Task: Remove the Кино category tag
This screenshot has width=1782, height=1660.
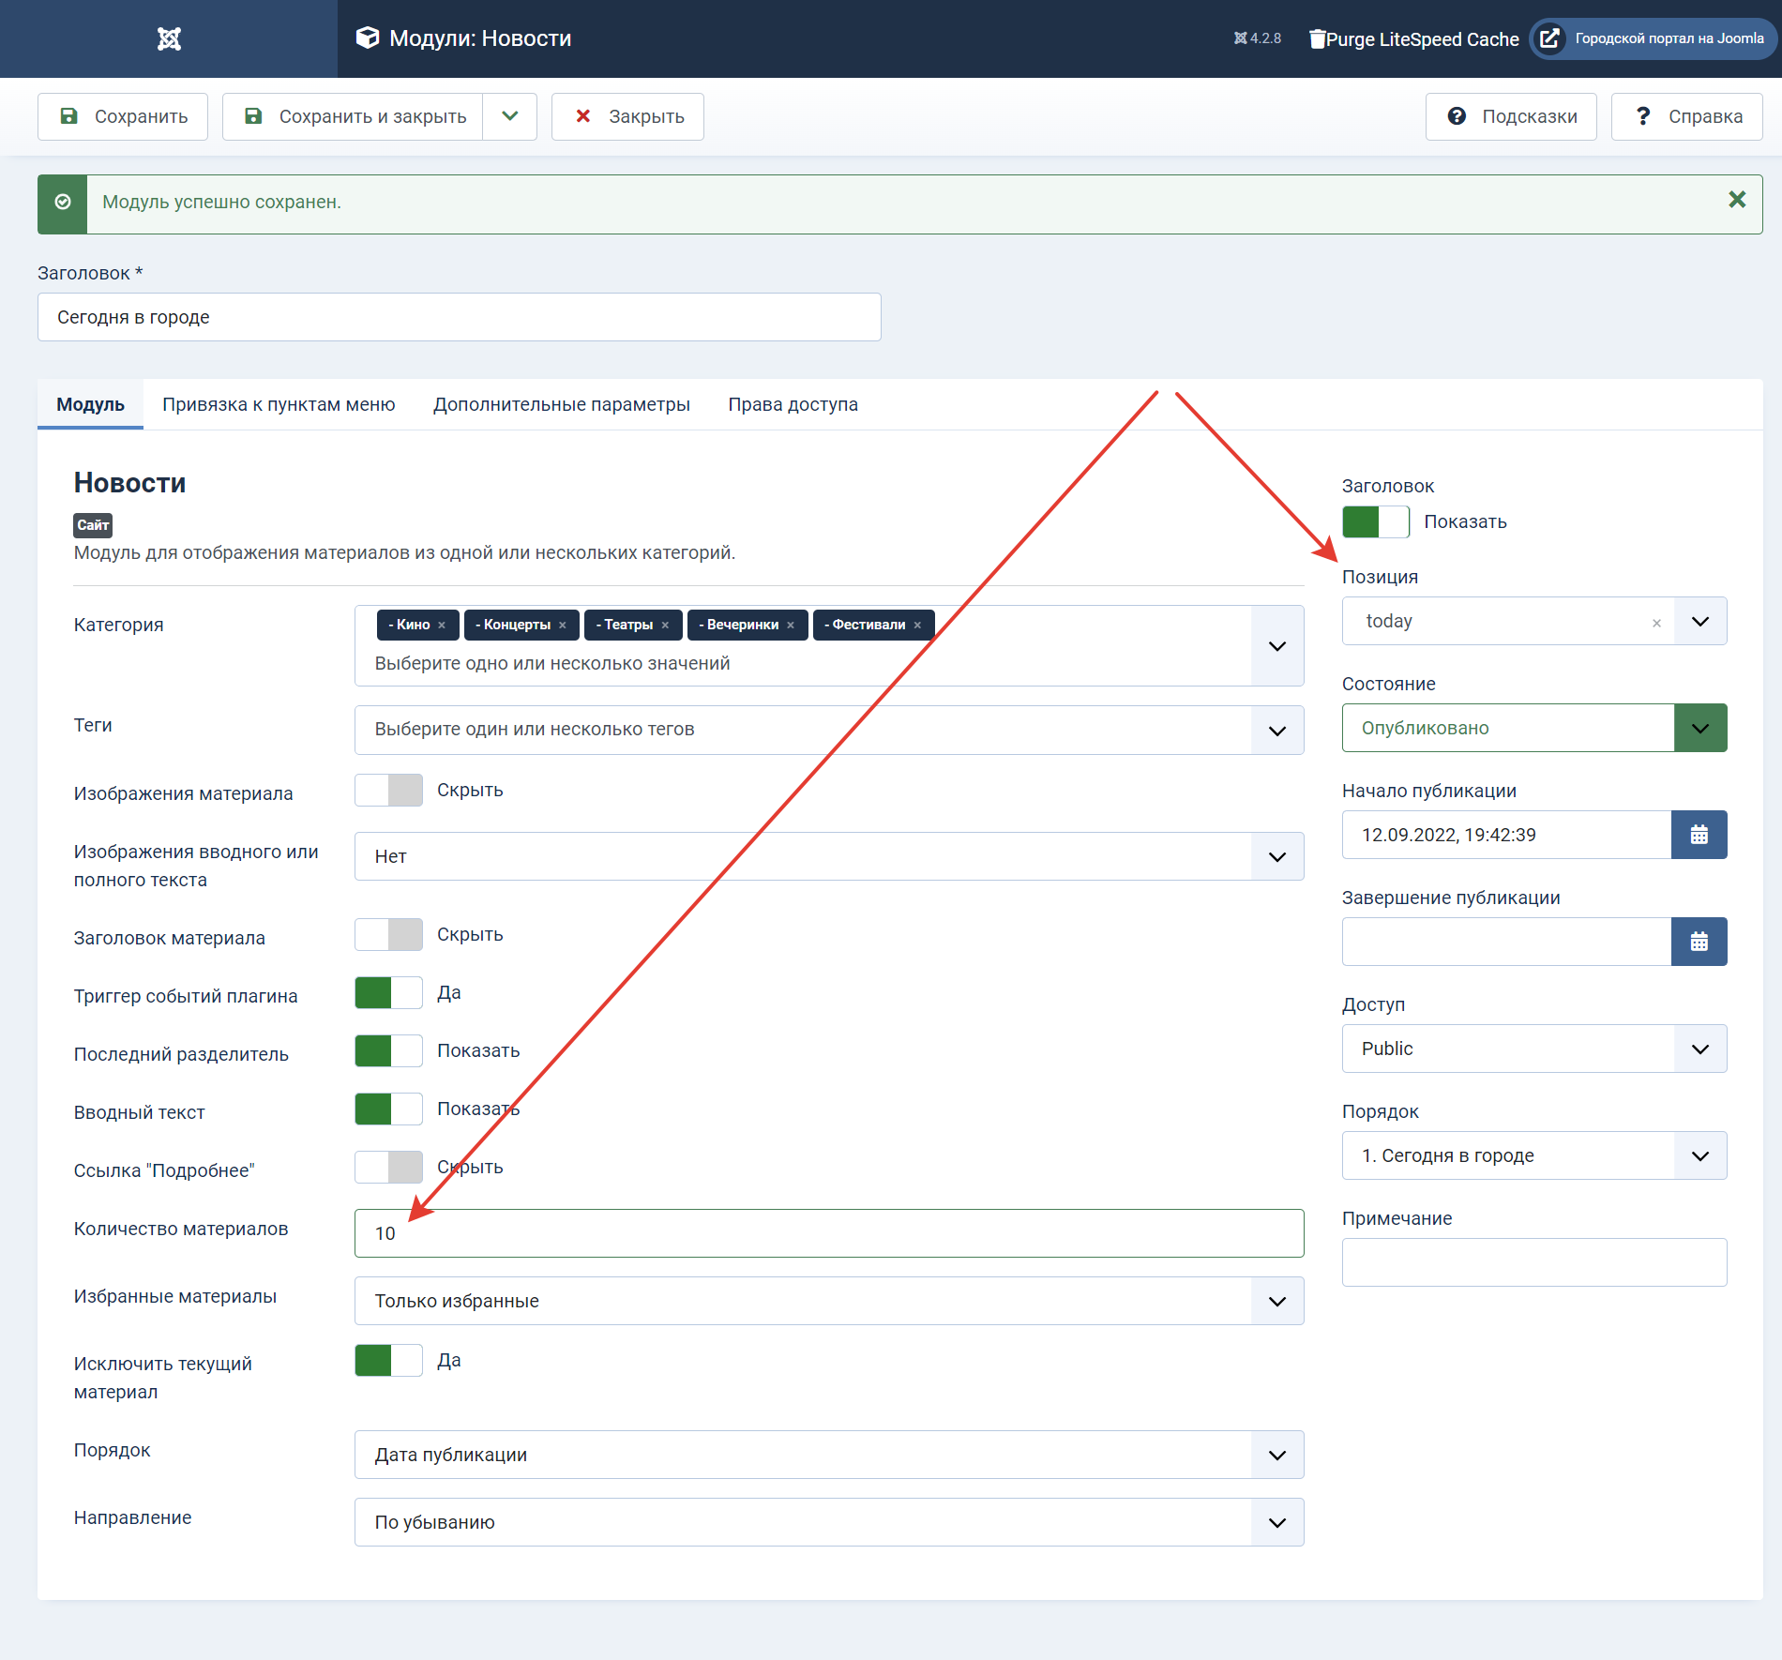Action: [442, 626]
